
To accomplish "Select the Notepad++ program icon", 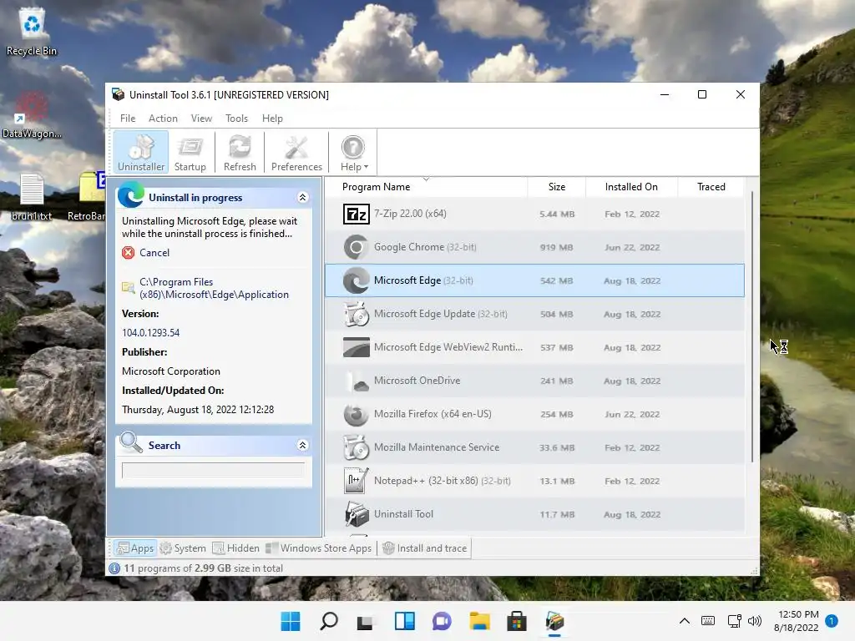I will coord(356,481).
